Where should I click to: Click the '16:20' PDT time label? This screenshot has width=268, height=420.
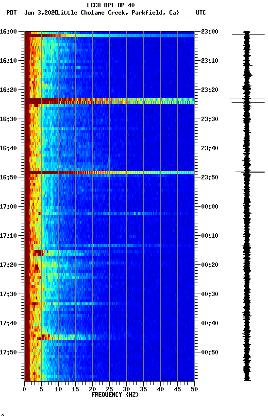8,90
